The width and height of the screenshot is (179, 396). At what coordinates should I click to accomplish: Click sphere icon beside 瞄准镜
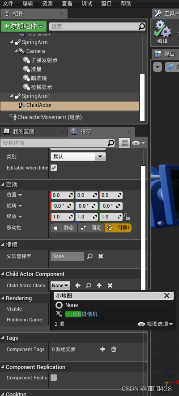coord(26,78)
